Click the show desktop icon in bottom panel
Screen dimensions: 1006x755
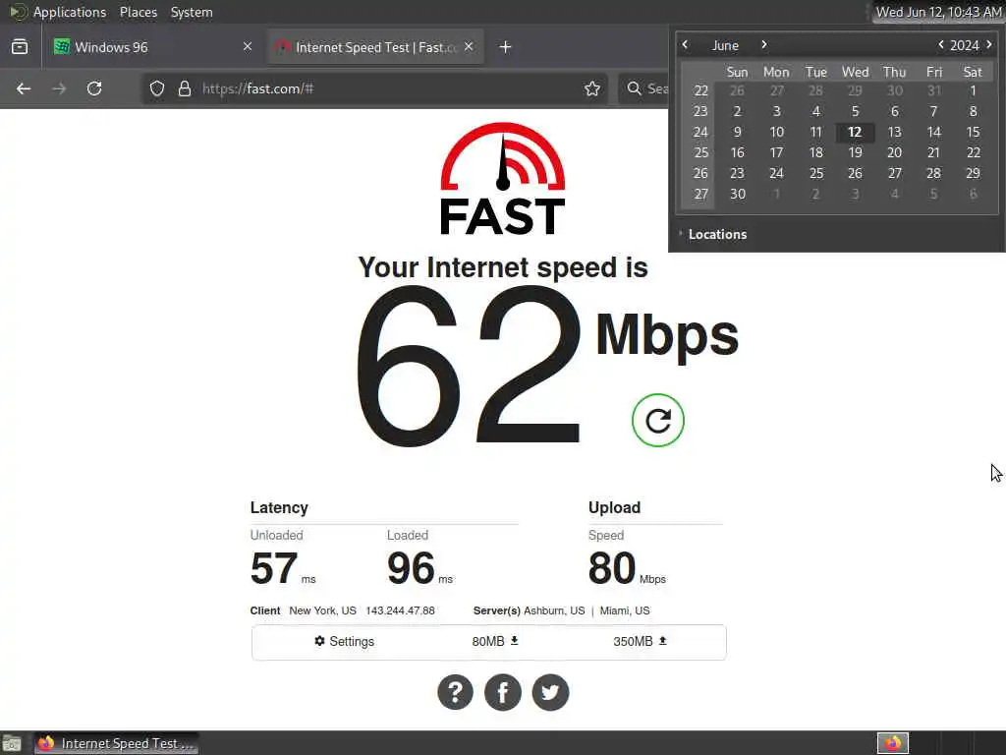coord(12,743)
